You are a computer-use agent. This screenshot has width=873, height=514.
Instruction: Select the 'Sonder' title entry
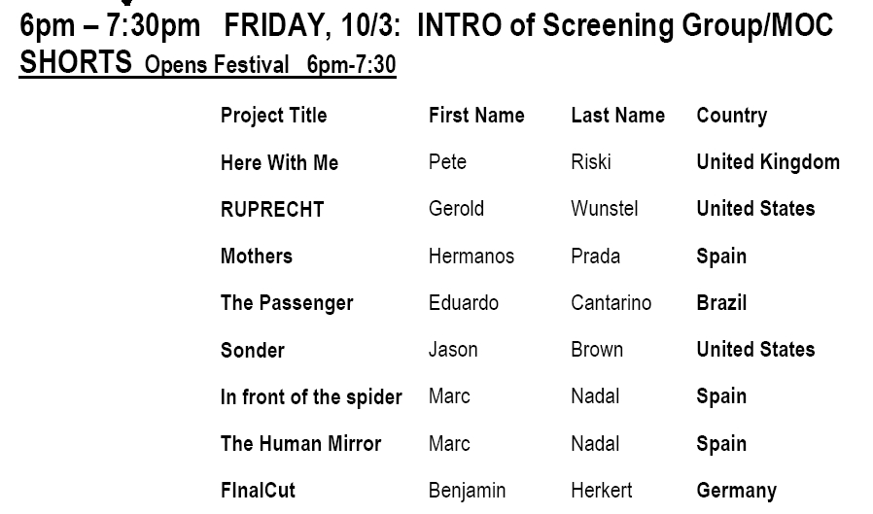tap(252, 350)
